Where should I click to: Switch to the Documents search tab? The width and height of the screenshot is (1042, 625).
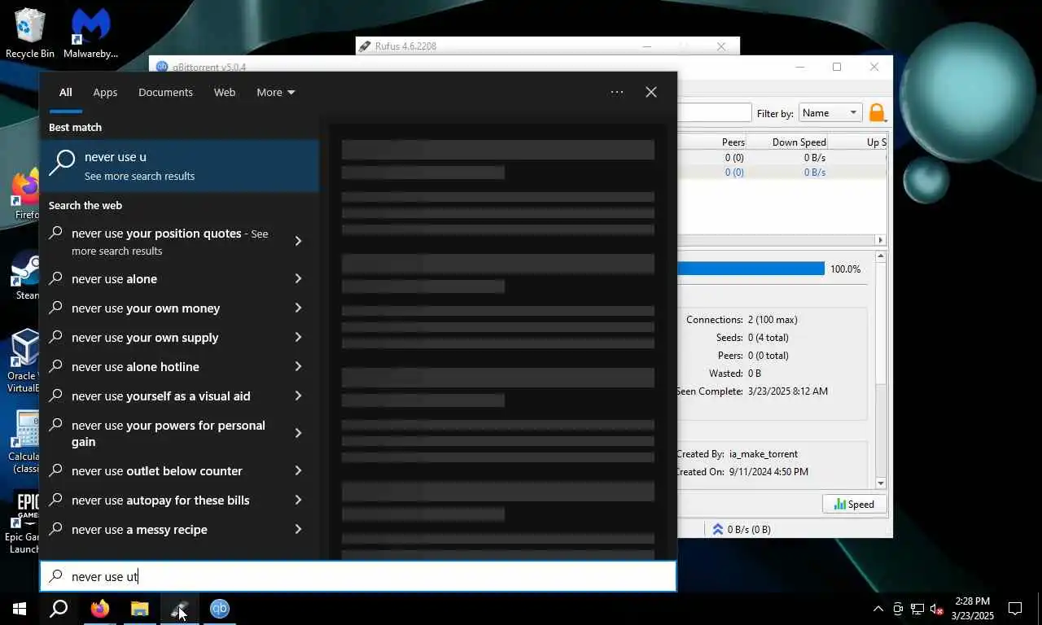(x=165, y=92)
